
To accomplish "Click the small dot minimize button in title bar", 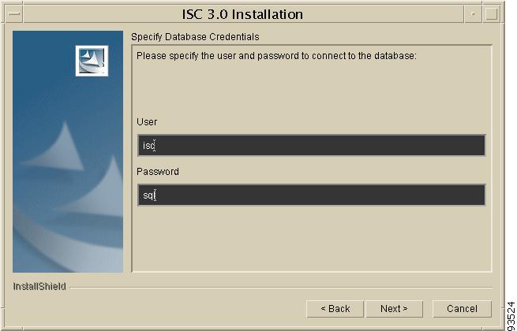I will (x=473, y=14).
